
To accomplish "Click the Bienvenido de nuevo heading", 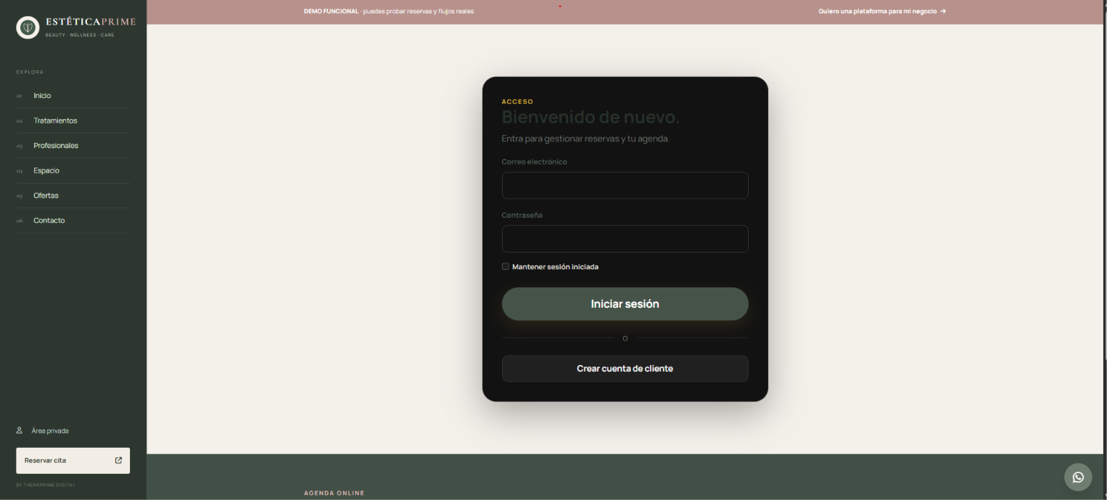I will pos(591,117).
